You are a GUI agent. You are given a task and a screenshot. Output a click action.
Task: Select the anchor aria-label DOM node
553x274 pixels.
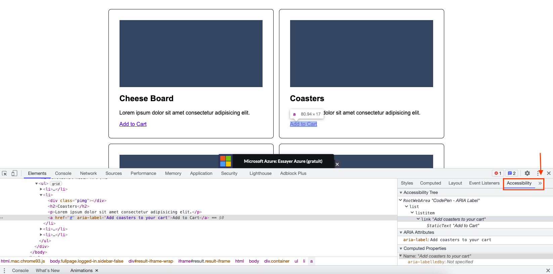128,218
